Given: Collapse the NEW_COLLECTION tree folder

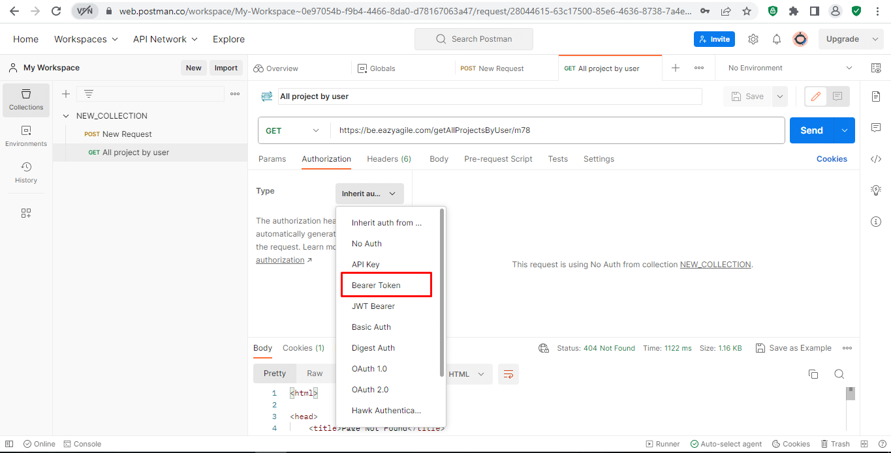Looking at the screenshot, I should coord(66,116).
